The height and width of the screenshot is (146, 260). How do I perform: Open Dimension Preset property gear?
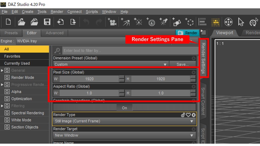193,58
